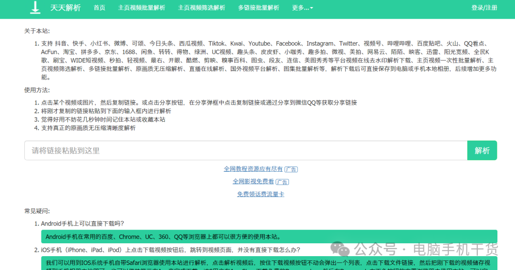
Task: Expand the 更多... dropdown menu
Action: point(302,8)
